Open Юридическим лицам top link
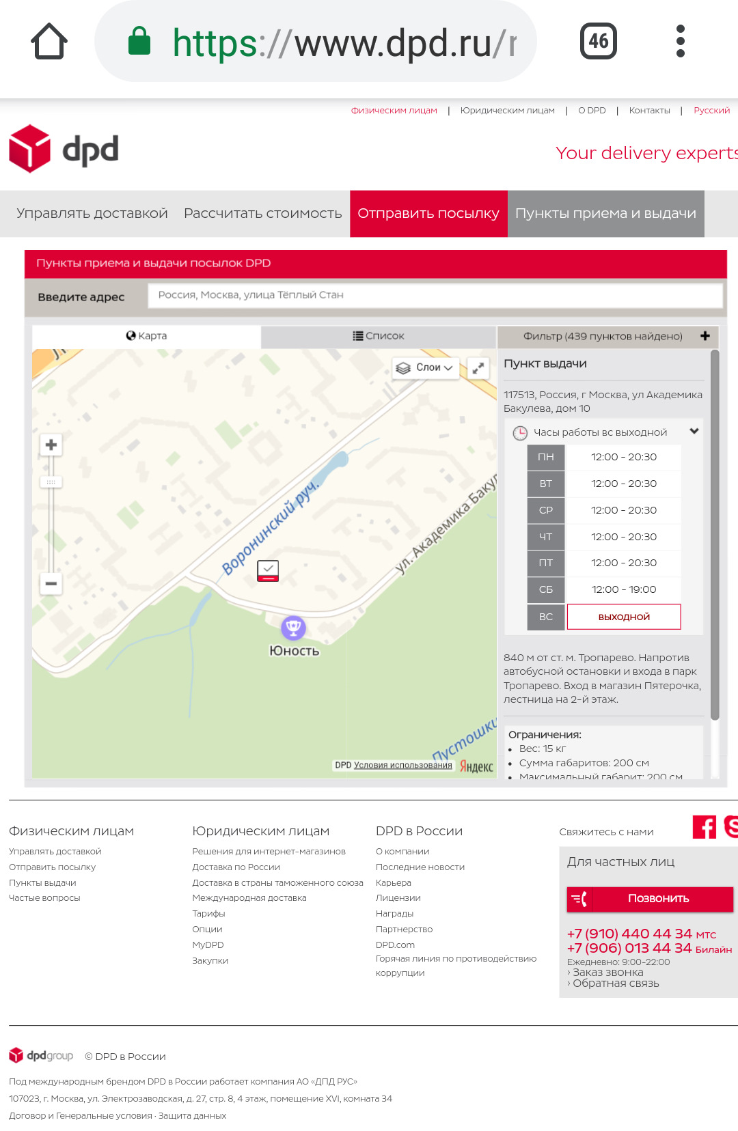Viewport: 738px width, 1131px height. [508, 111]
